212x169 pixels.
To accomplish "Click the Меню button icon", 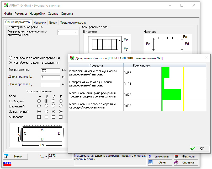I will click(6, 156).
